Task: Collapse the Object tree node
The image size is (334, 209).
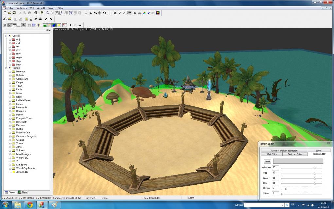Action: pyautogui.click(x=6, y=36)
